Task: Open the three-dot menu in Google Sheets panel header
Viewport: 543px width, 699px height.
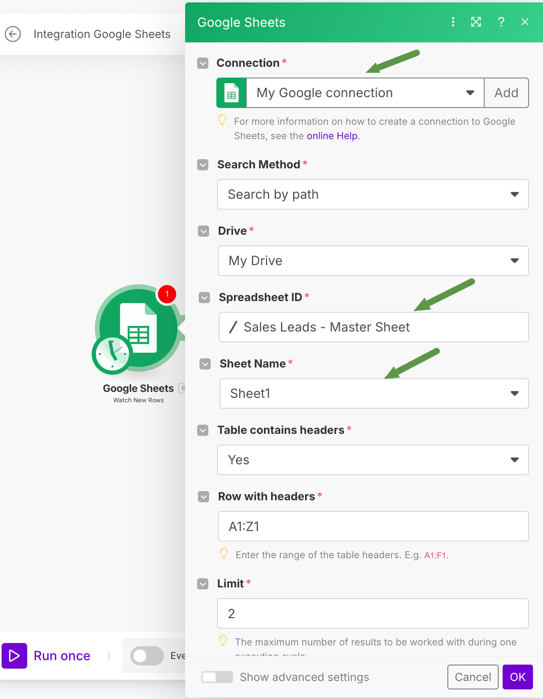Action: [x=453, y=22]
